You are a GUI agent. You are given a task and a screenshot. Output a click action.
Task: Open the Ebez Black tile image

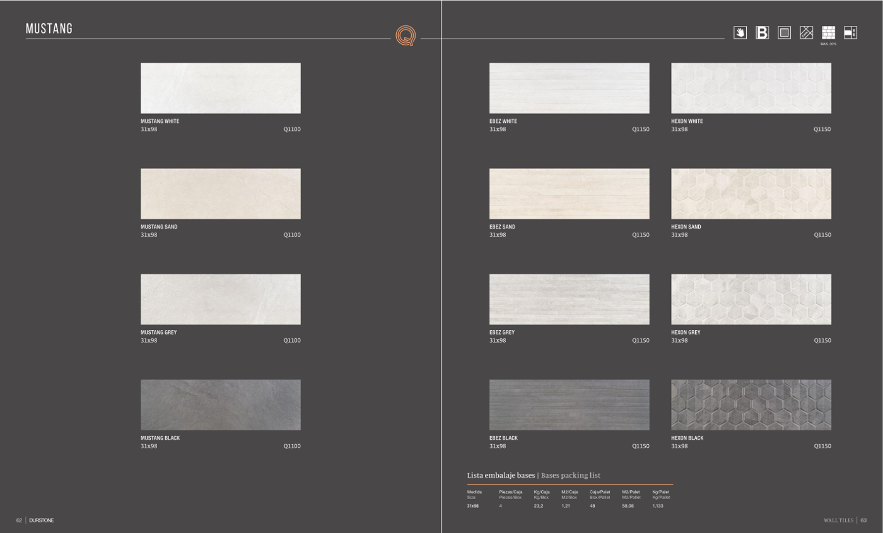coord(570,404)
